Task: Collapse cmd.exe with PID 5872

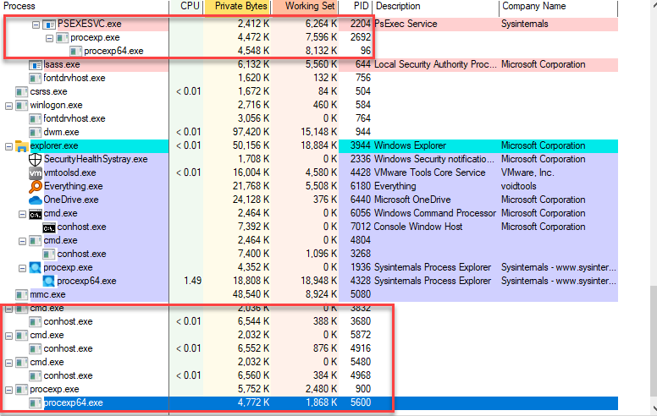Action: point(8,336)
